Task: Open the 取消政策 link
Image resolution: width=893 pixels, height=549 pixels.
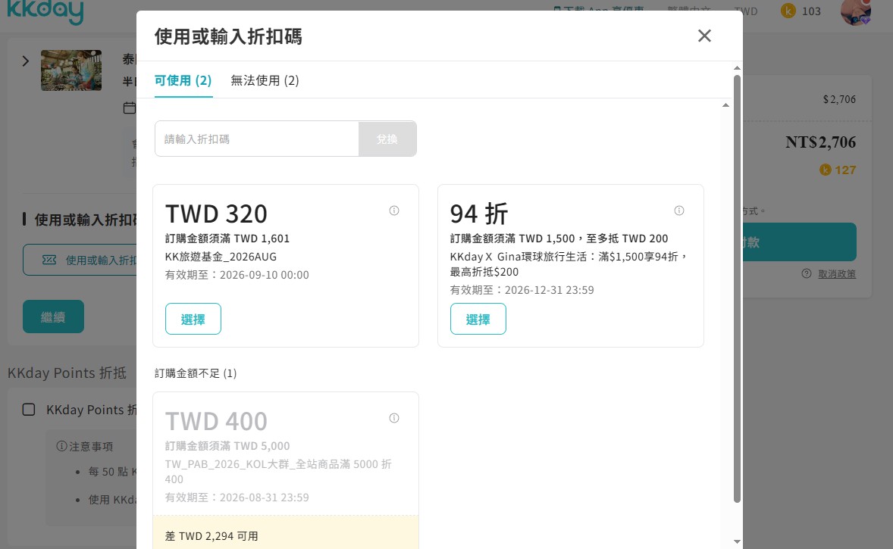Action: tap(837, 273)
